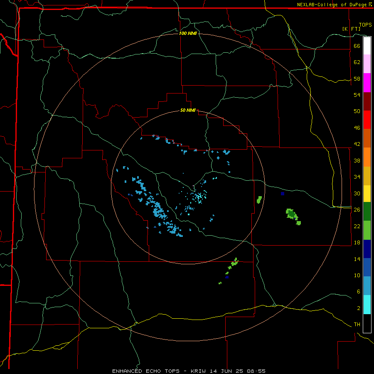The height and width of the screenshot is (374, 374).
Task: Click the isolated navy blue echo square in the east
Action: click(x=283, y=193)
